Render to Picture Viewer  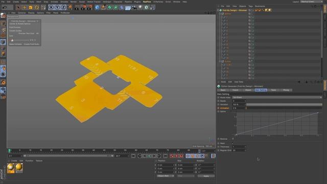83,8
